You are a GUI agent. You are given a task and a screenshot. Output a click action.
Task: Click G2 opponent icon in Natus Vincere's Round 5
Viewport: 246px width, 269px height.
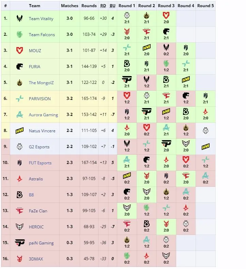tap(205, 131)
